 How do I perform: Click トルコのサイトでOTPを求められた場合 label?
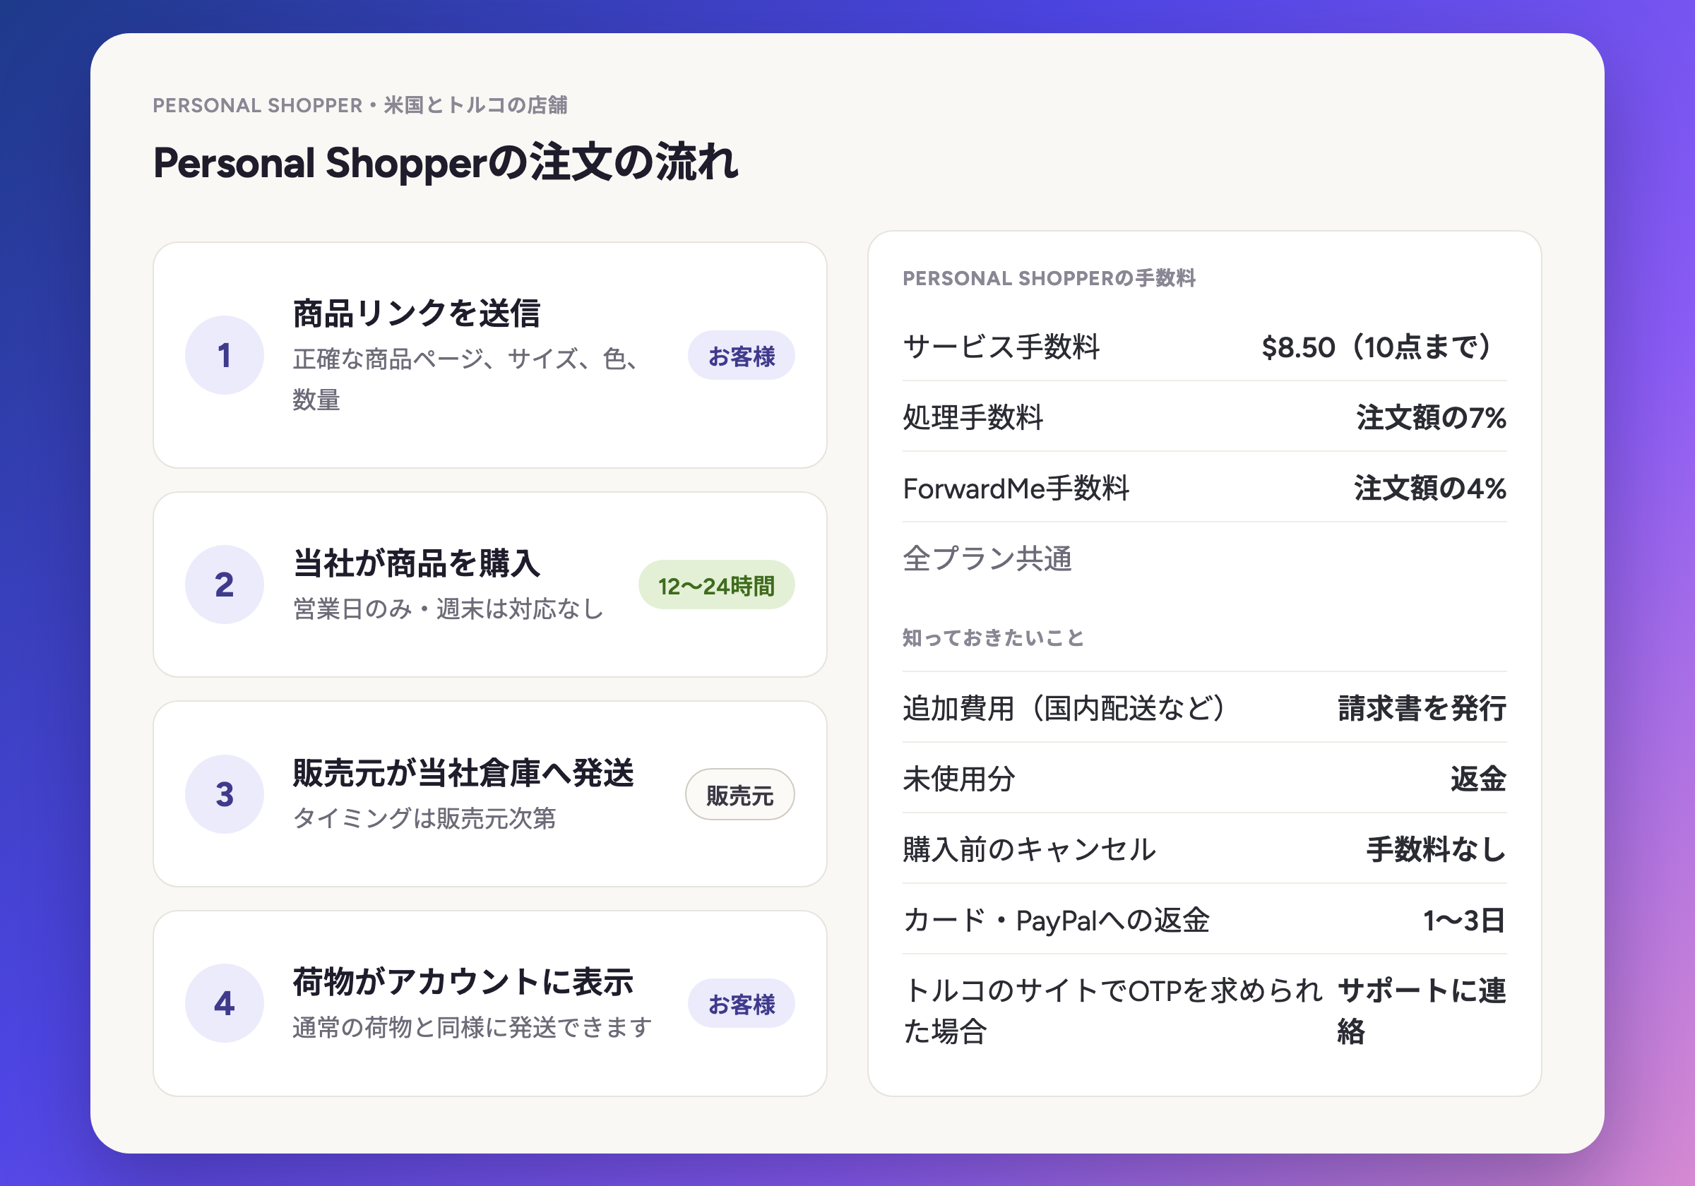coord(1112,1010)
